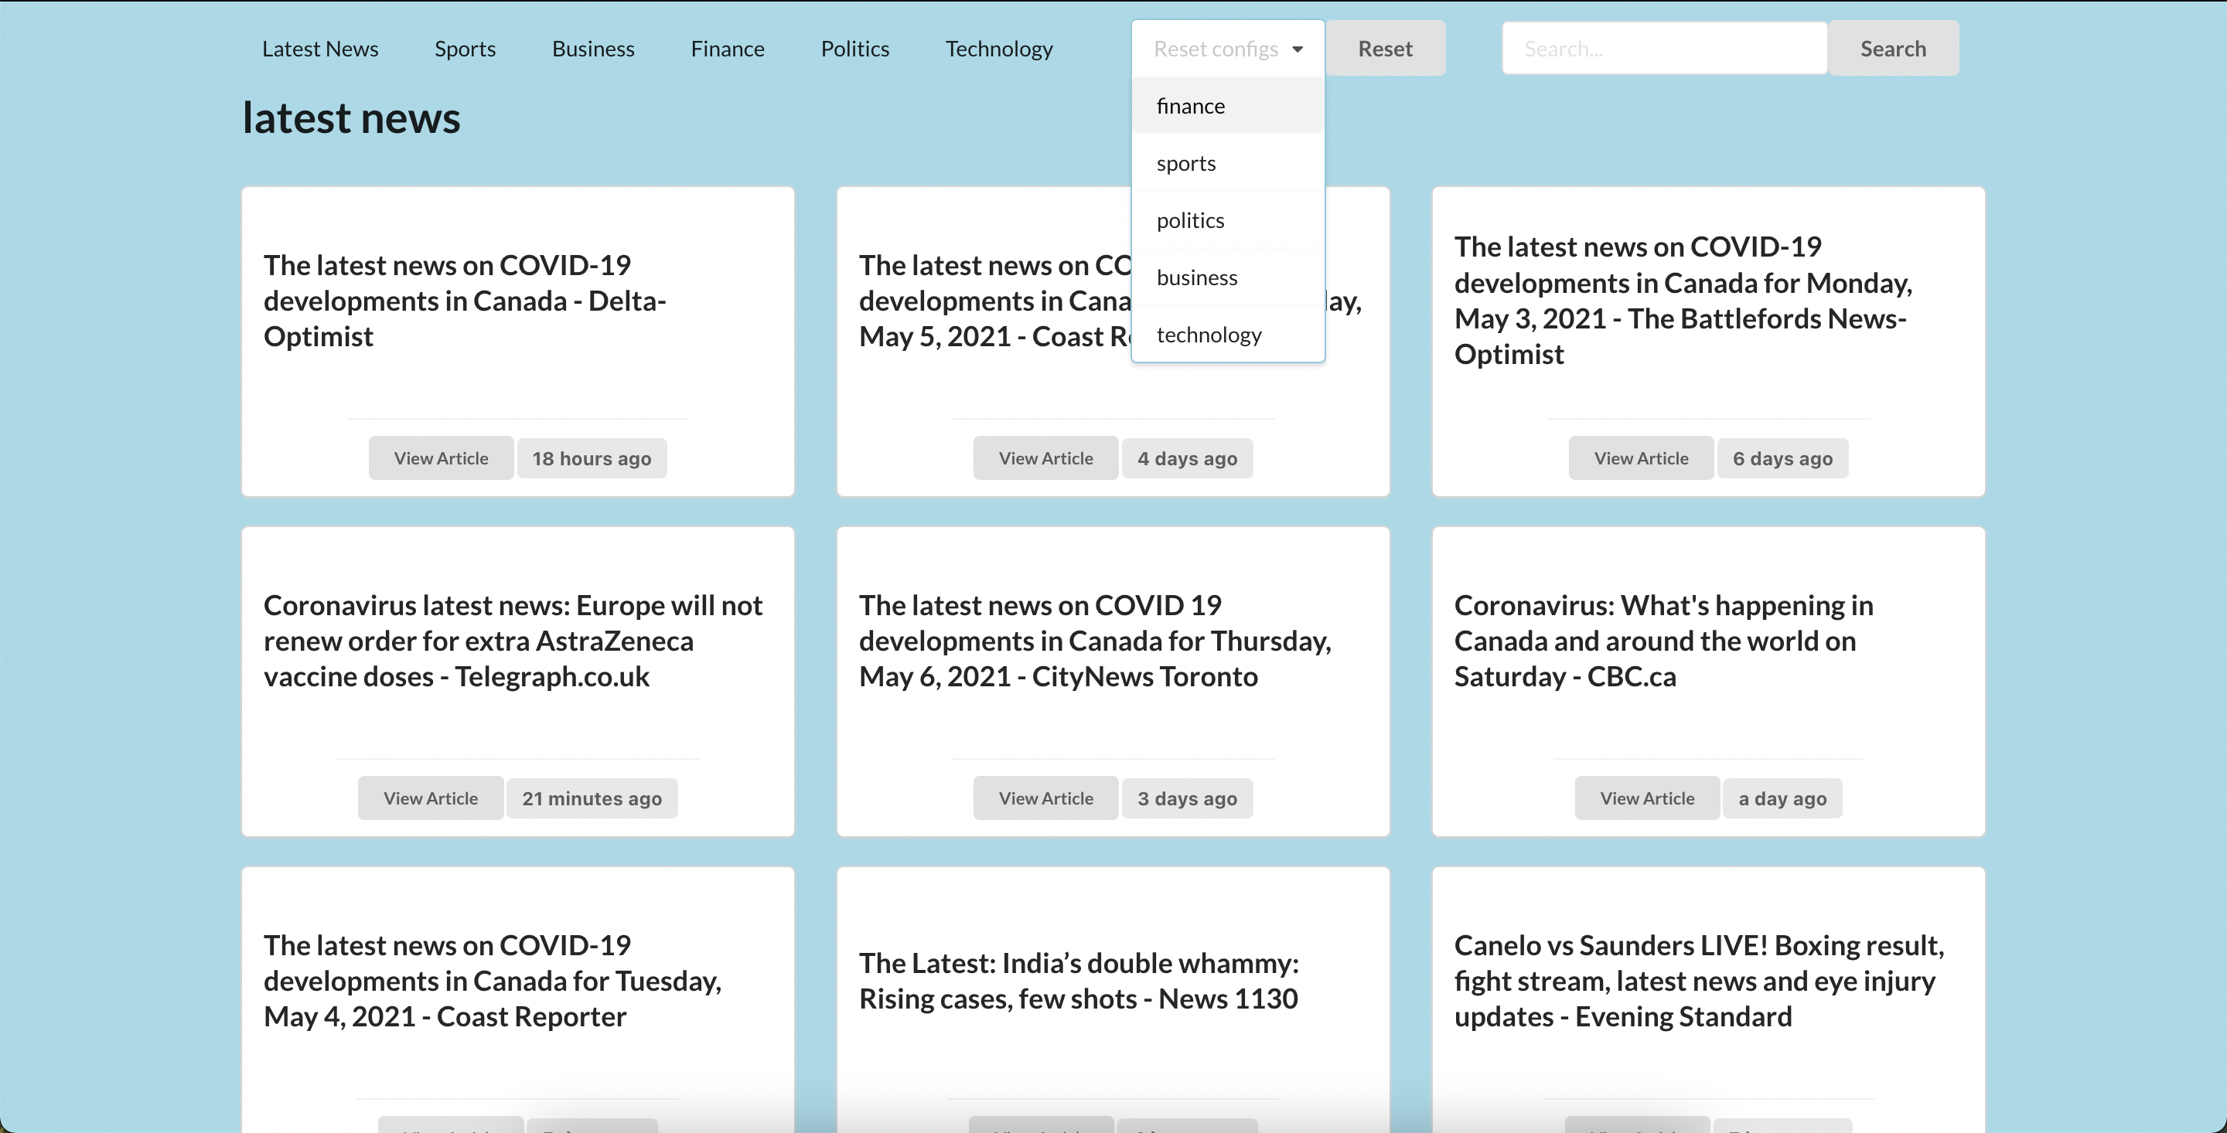View Article for Delta-Optimist COVID-19 story

[441, 458]
